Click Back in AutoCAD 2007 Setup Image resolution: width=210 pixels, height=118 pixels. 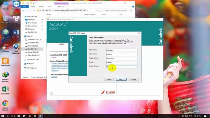tap(109, 79)
